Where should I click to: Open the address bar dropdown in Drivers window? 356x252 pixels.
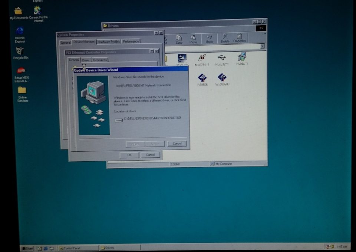point(263,46)
